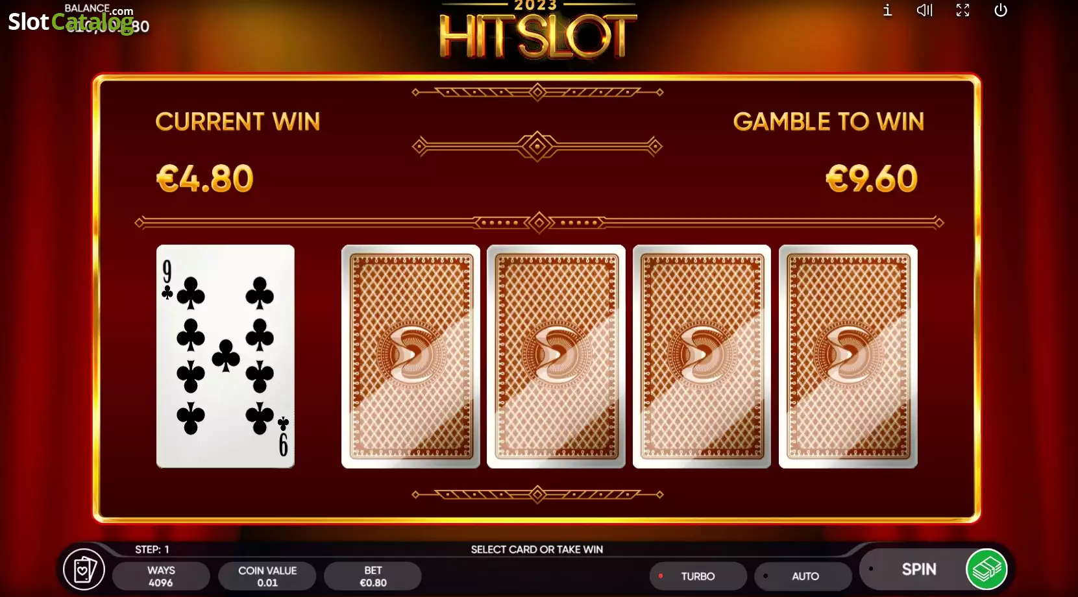Click the gamble cards icon

[x=84, y=570]
